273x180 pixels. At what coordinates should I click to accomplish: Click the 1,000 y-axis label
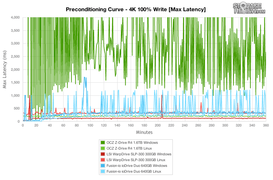(15, 95)
